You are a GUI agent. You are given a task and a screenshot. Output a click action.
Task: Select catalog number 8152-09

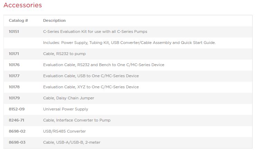click(x=17, y=109)
